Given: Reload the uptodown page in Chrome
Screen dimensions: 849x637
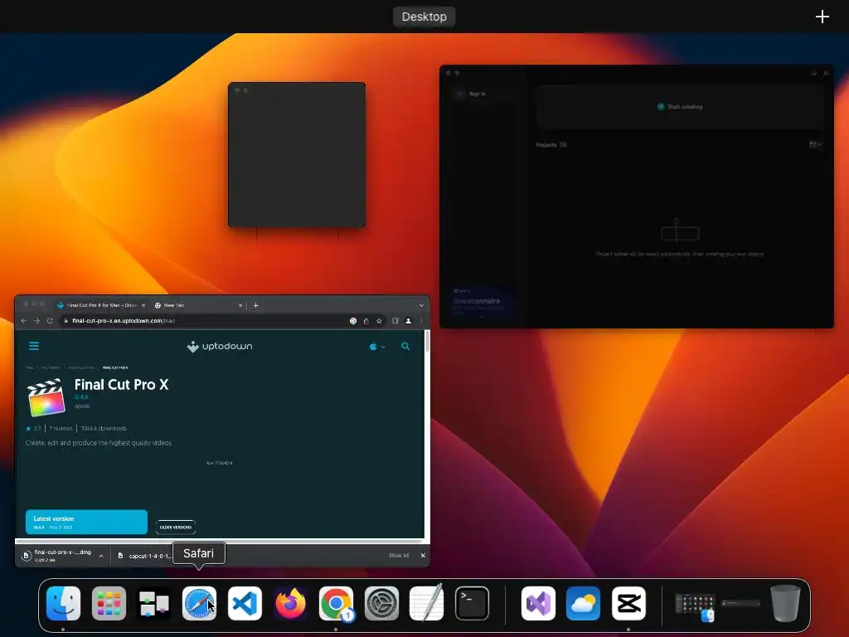Looking at the screenshot, I should (50, 321).
